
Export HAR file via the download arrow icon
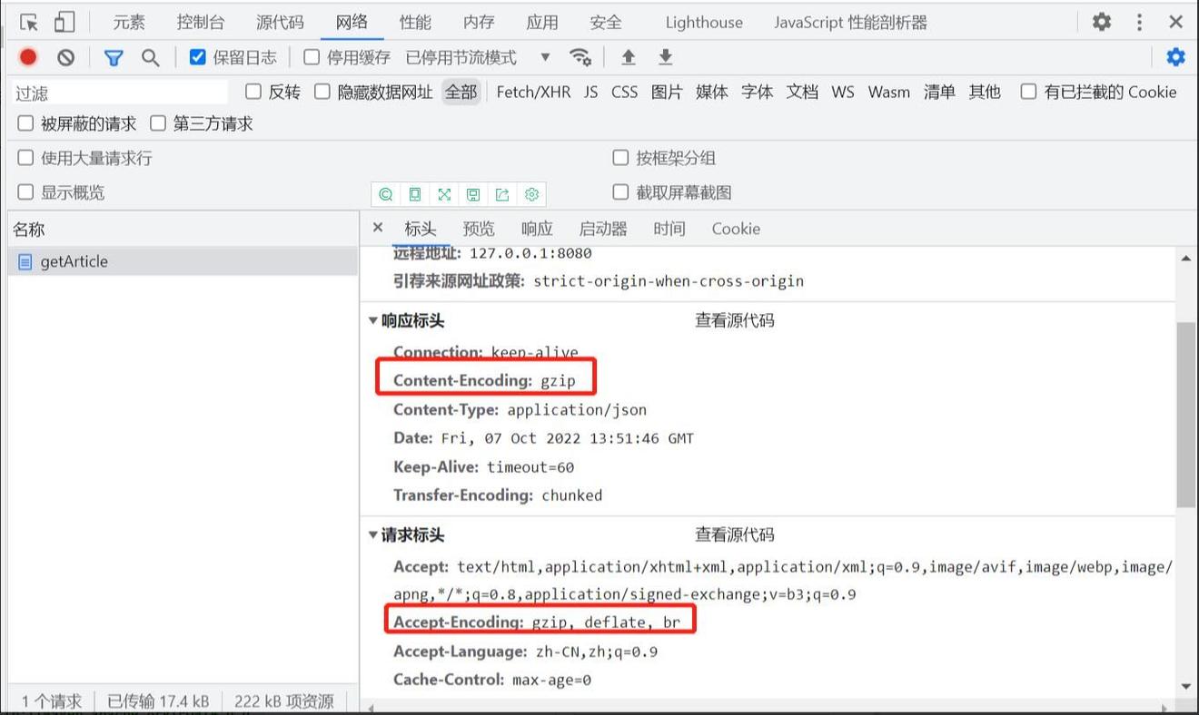666,56
